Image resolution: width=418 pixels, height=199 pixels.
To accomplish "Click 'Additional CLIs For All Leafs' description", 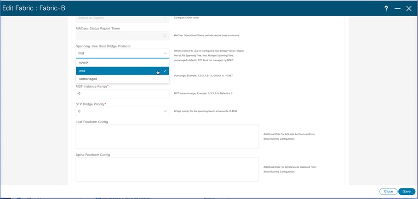I will point(289,136).
